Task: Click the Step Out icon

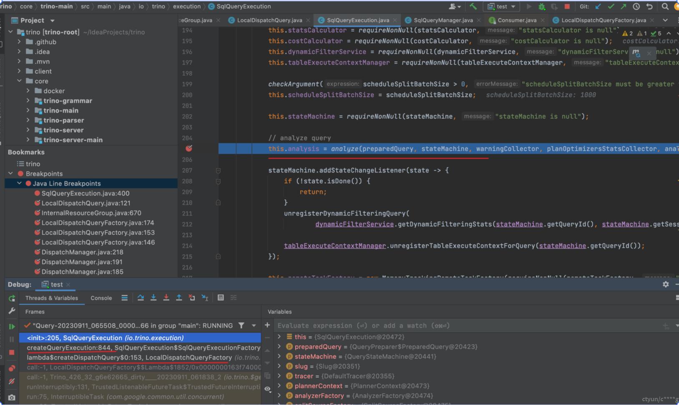Action: [x=179, y=297]
